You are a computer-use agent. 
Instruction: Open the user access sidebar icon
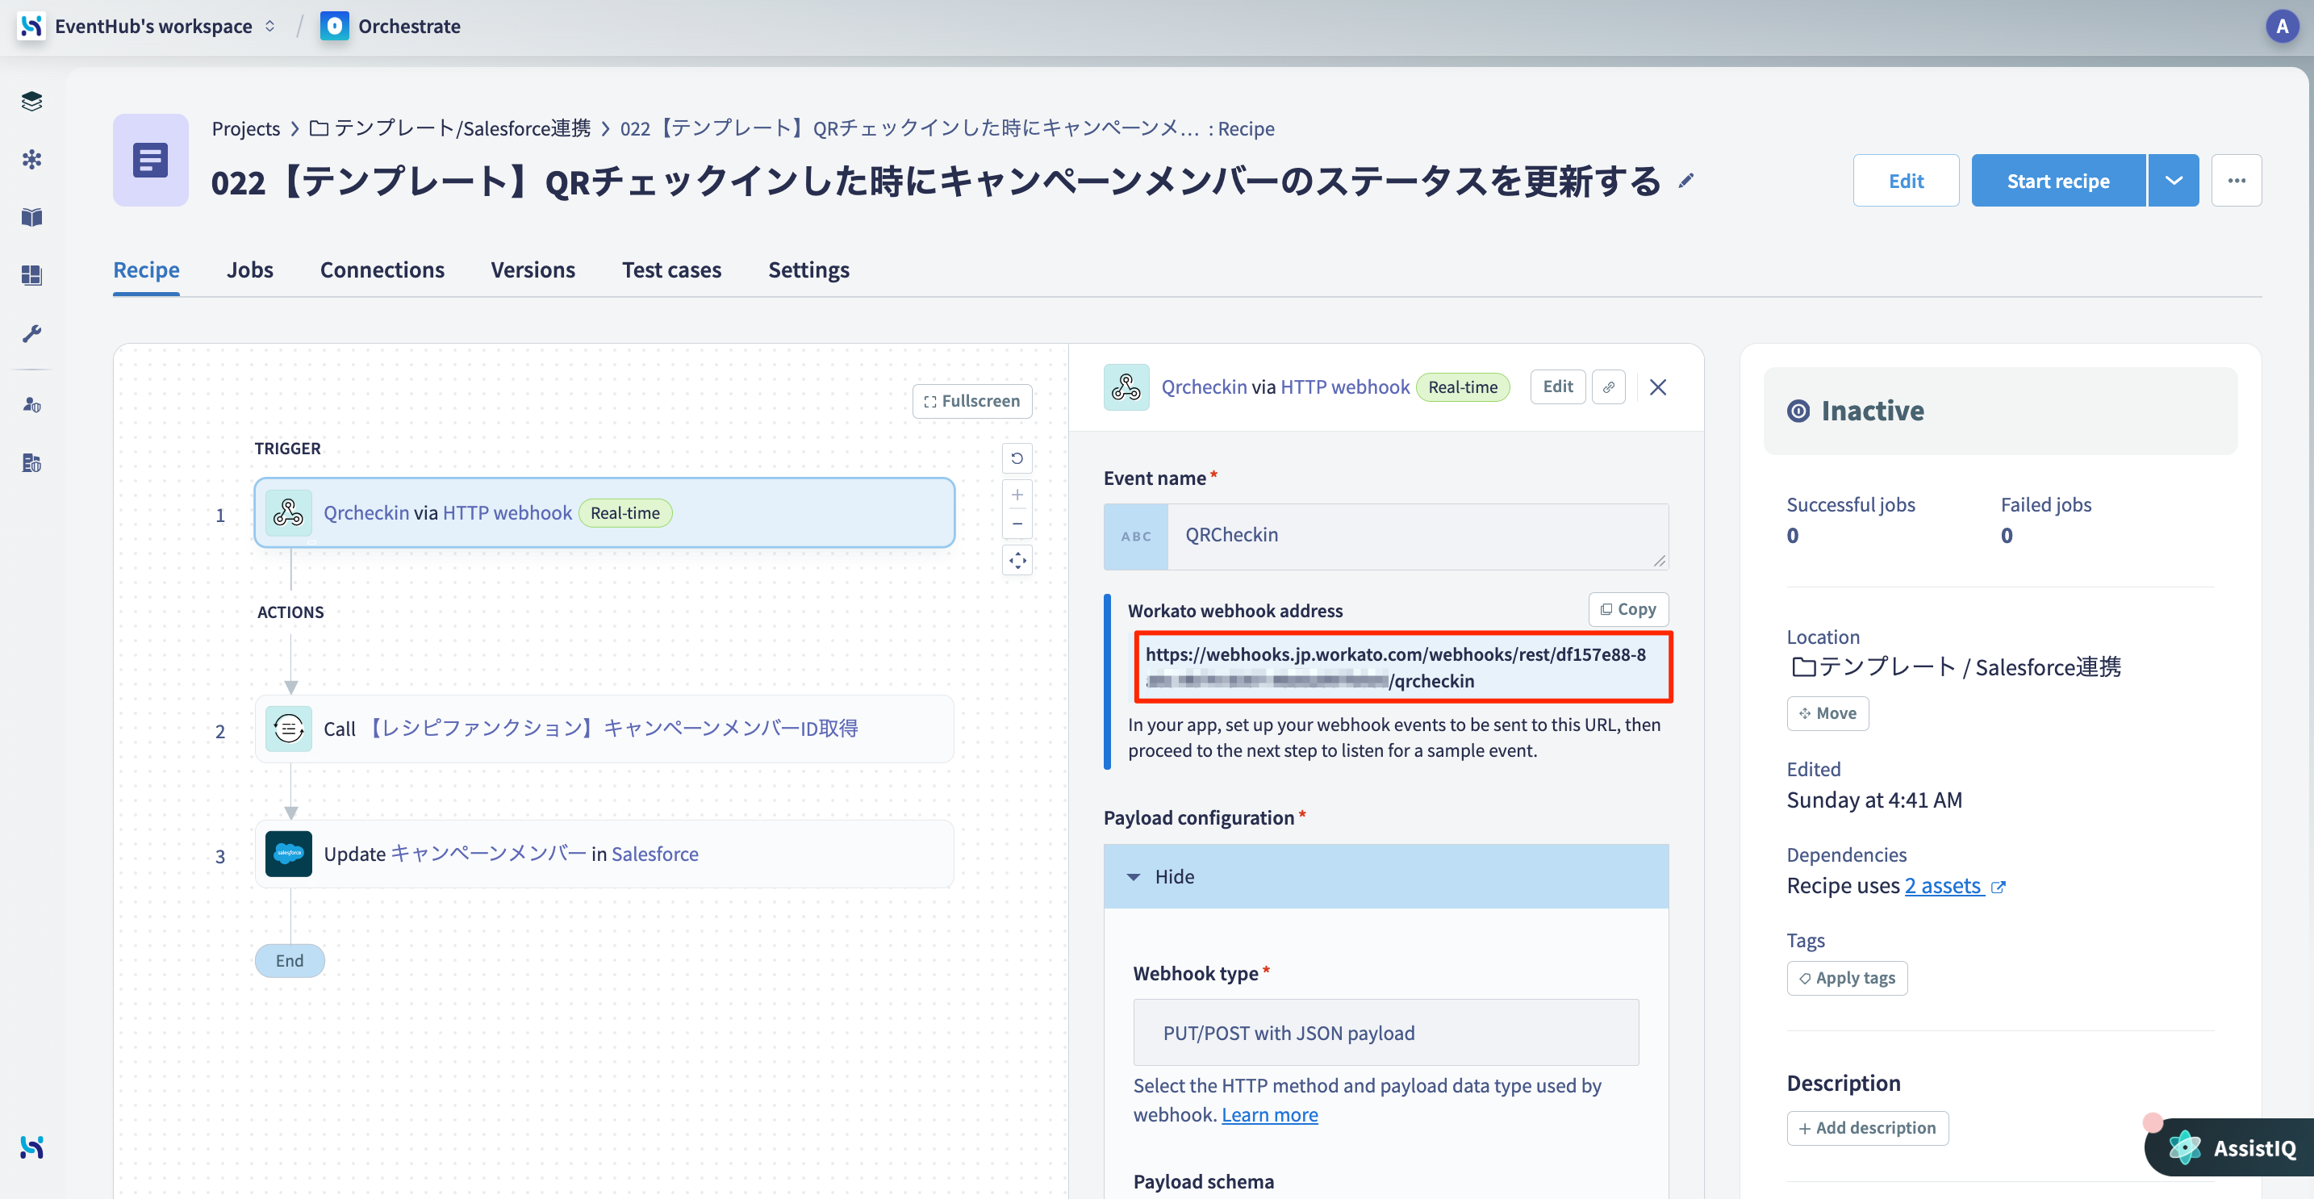point(31,405)
